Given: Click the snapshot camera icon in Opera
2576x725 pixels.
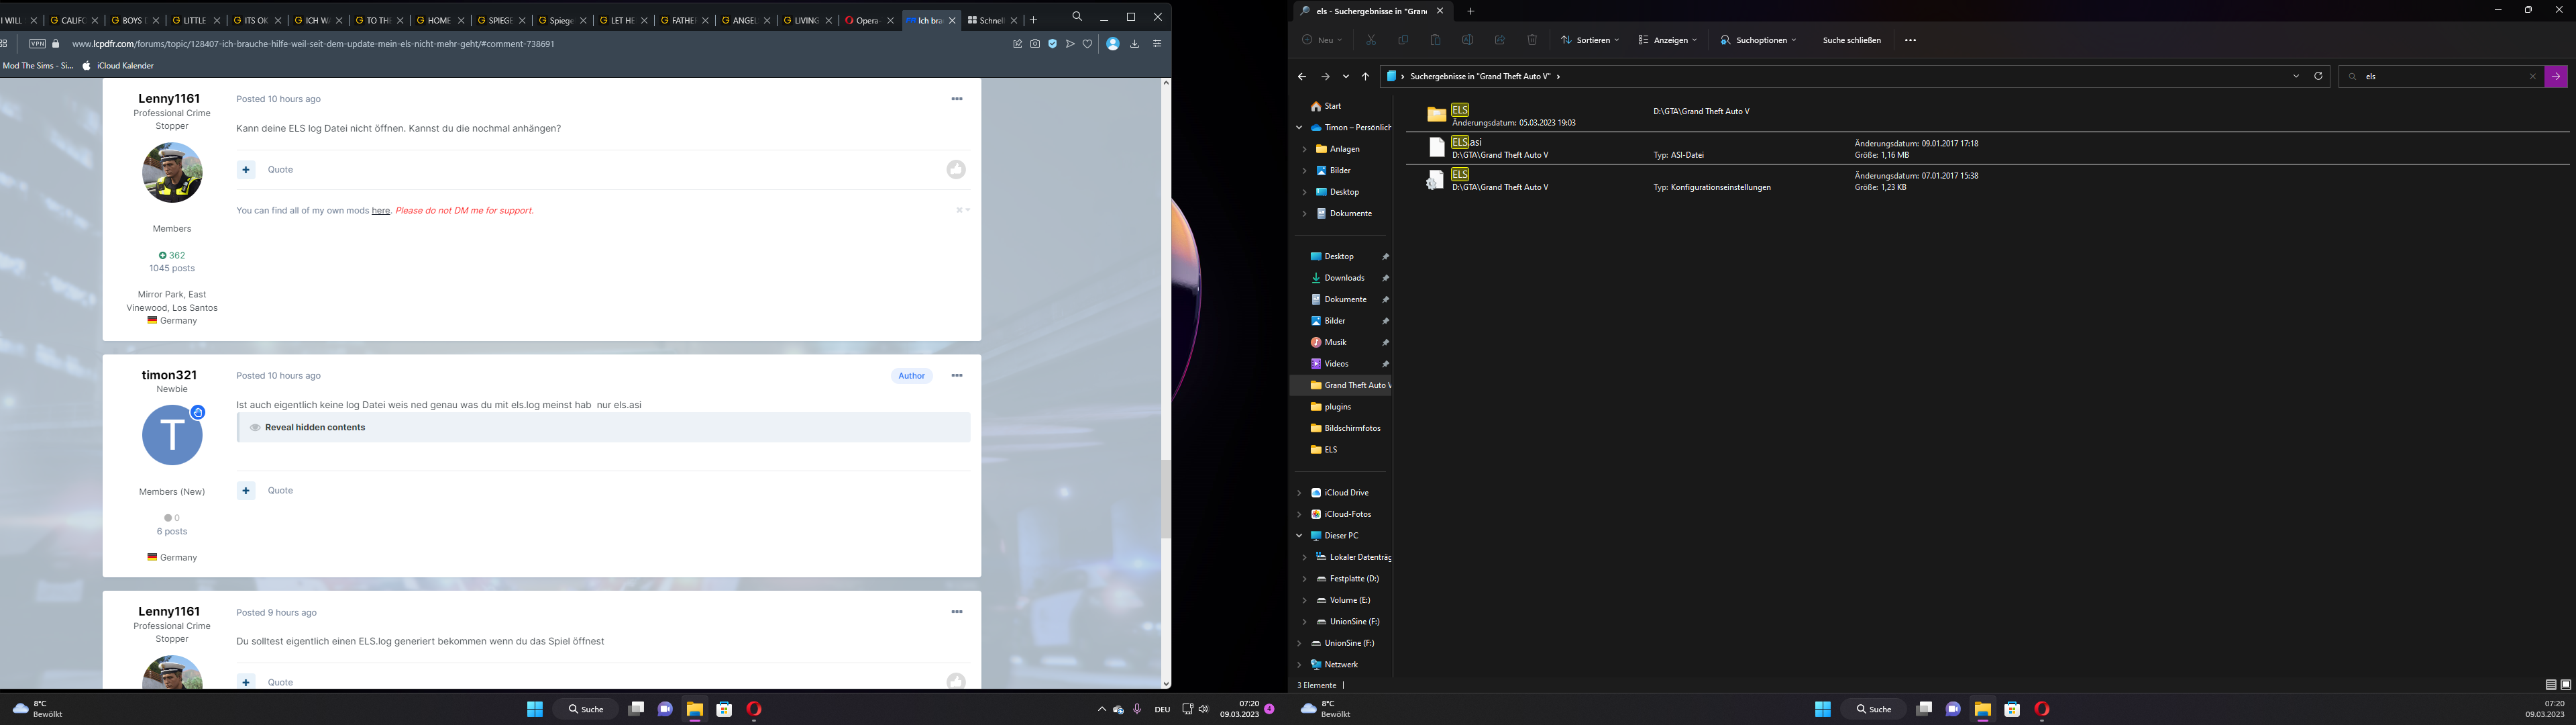Looking at the screenshot, I should pyautogui.click(x=1035, y=44).
